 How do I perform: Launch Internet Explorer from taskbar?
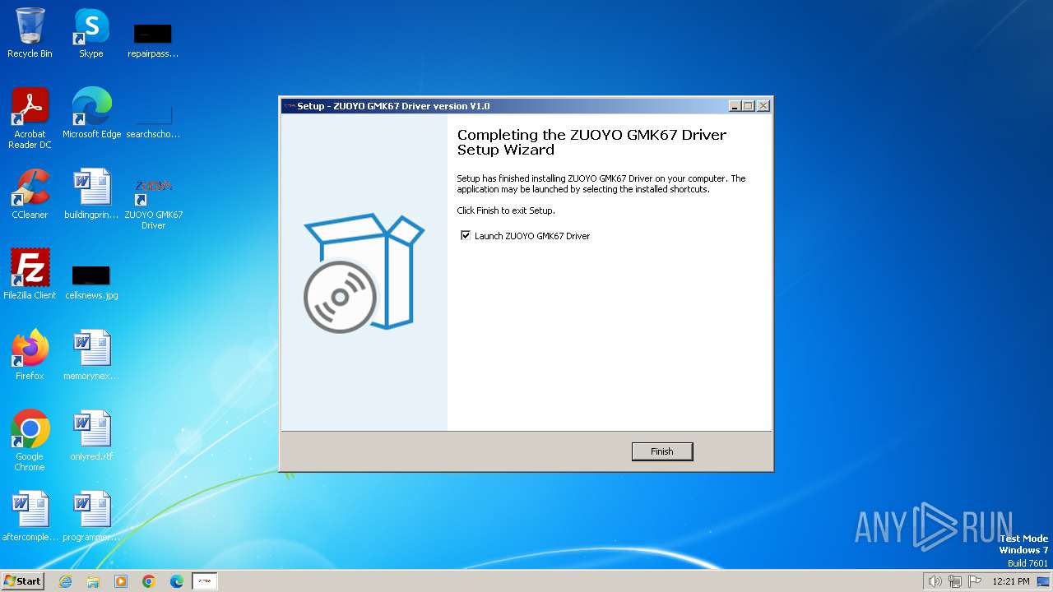(65, 581)
